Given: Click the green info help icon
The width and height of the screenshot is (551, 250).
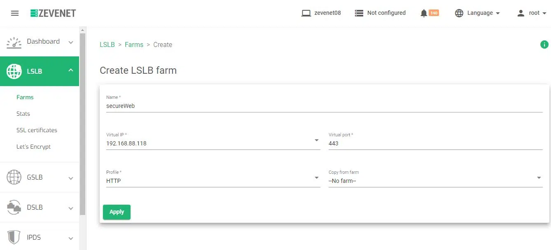Looking at the screenshot, I should click(544, 44).
